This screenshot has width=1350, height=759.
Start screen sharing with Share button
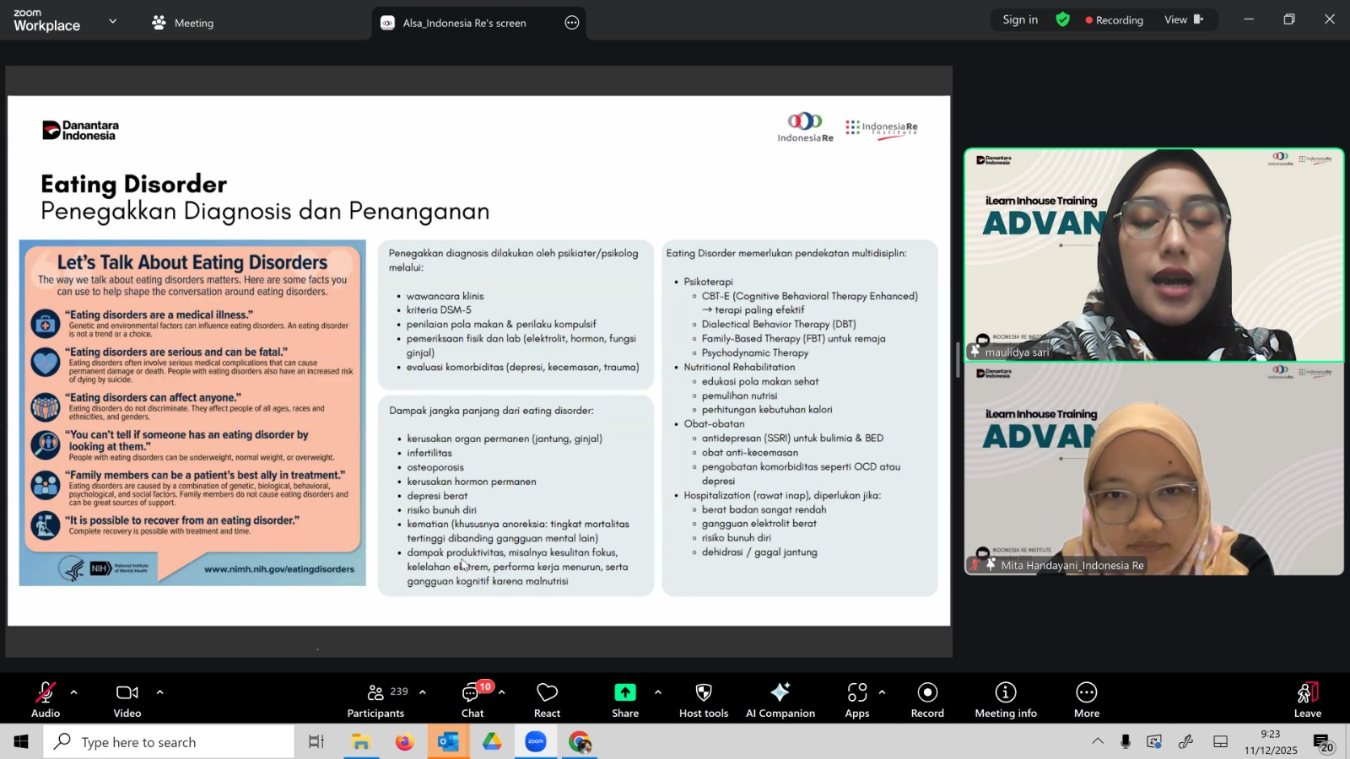click(624, 699)
